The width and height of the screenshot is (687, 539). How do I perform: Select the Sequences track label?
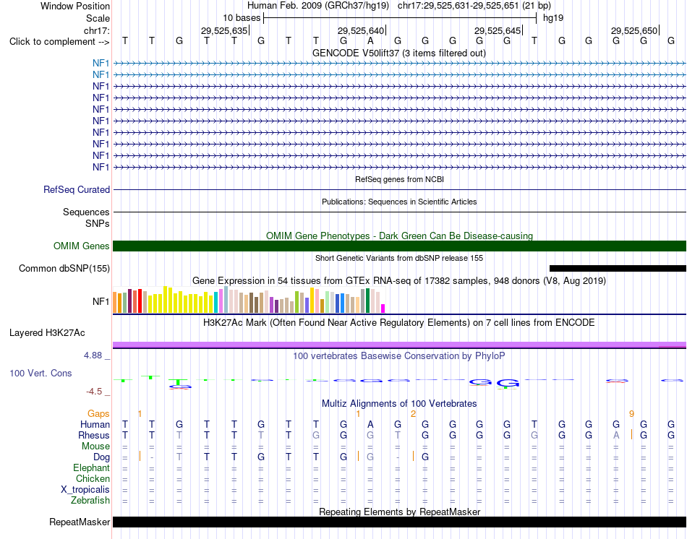coord(86,212)
